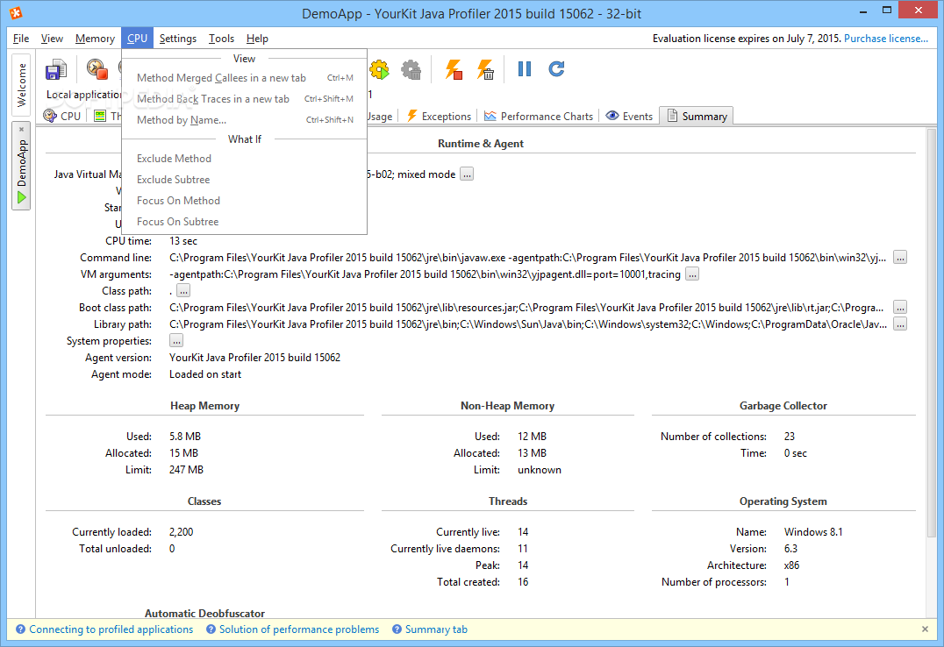The height and width of the screenshot is (647, 944).
Task: Click the CPU time value 13 sec
Action: click(x=183, y=241)
